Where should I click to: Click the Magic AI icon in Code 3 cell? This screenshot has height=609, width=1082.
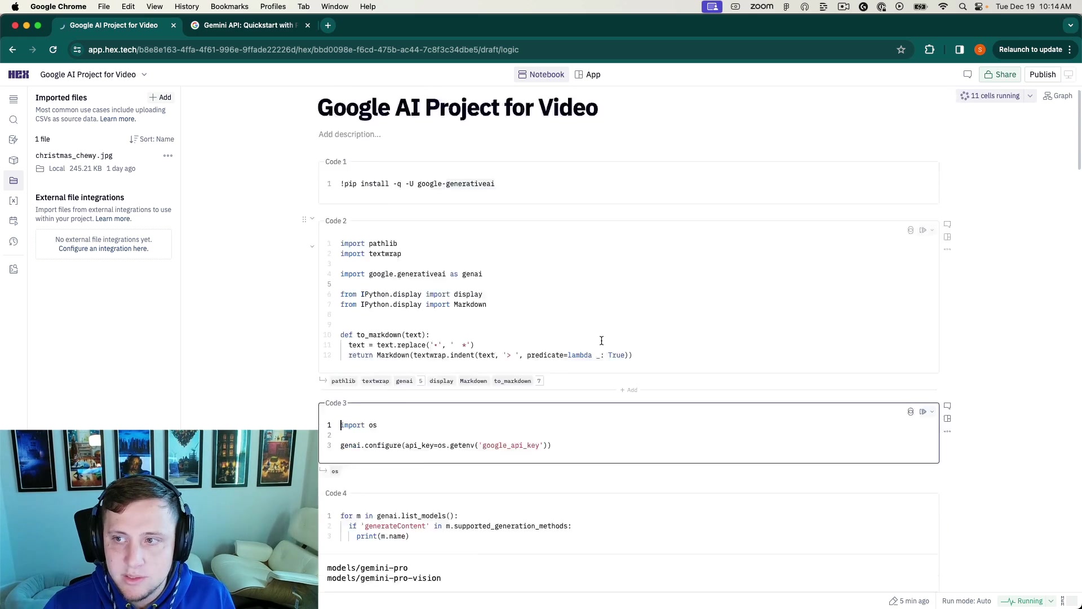(x=911, y=412)
